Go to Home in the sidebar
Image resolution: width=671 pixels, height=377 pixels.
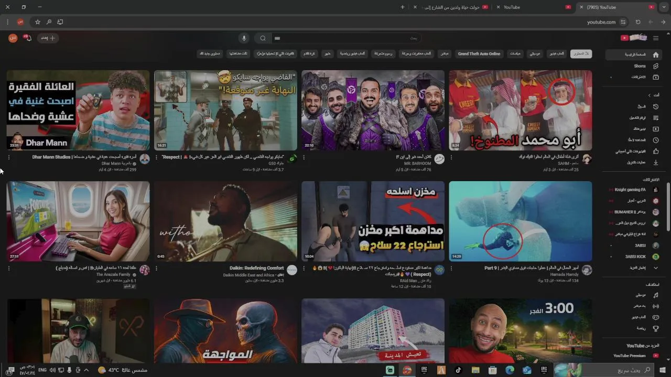coord(633,54)
